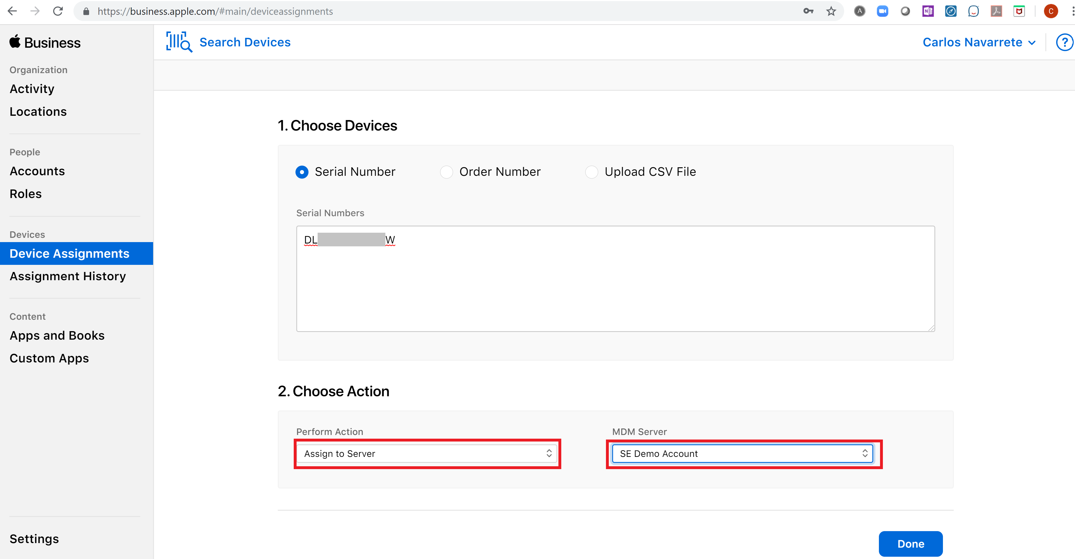Open the Perform Action dropdown
The width and height of the screenshot is (1075, 559).
tap(427, 453)
